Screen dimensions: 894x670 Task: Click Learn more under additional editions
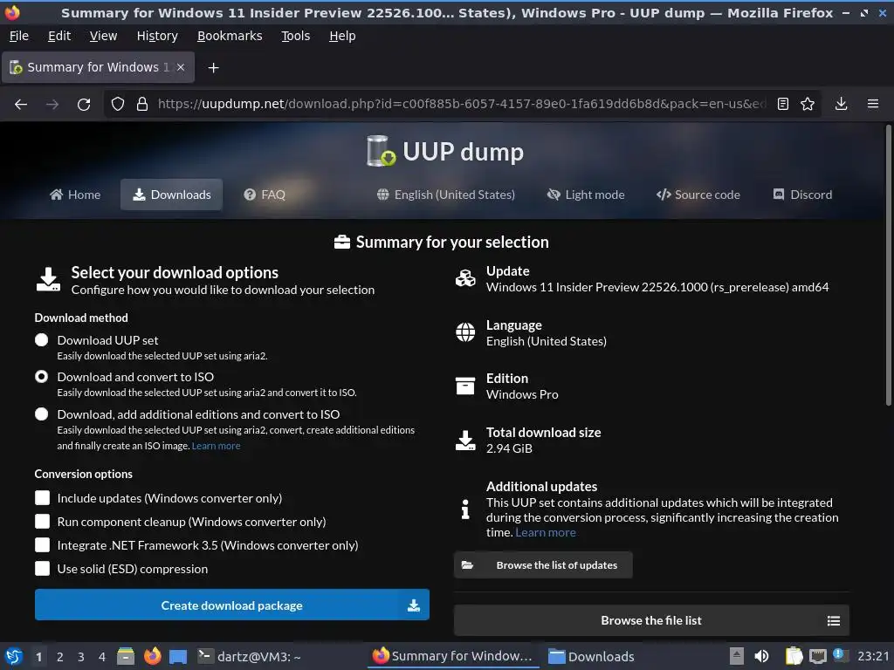pos(217,446)
